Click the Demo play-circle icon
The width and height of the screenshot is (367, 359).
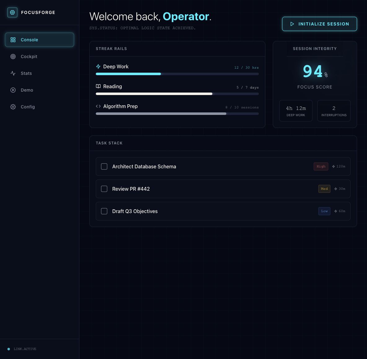click(x=13, y=90)
